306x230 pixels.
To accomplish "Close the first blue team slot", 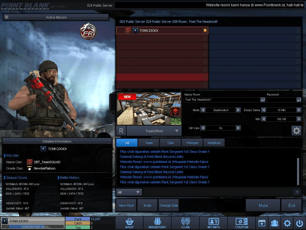I will [298, 30].
